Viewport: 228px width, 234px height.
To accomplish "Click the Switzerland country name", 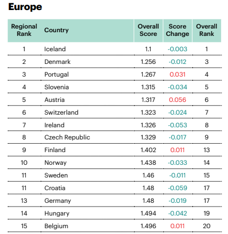I will [61, 113].
